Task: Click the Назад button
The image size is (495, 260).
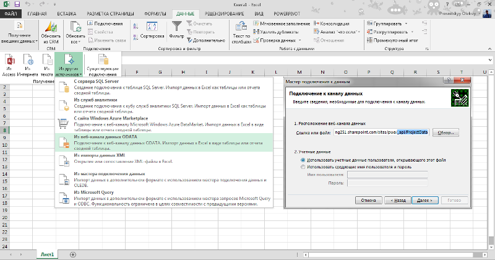Action: (398, 201)
